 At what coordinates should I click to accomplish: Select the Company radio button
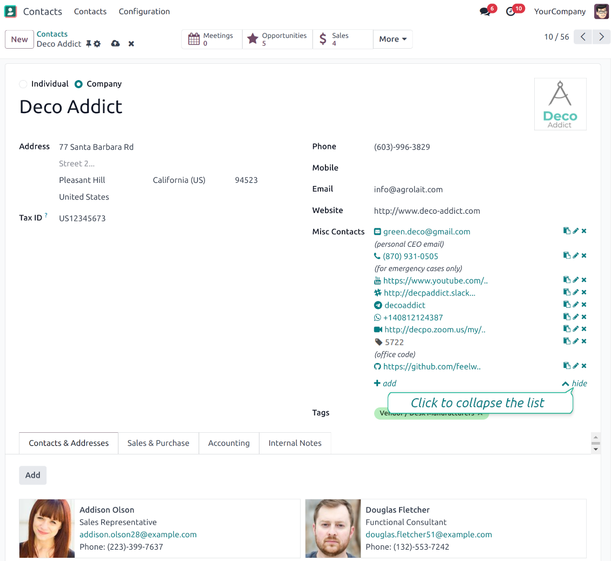(78, 84)
